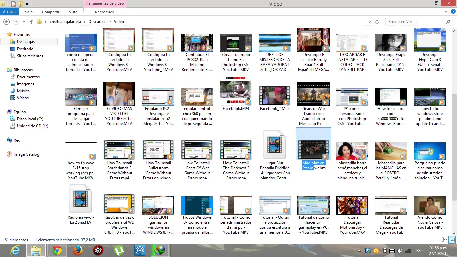Select How To Install Bulletstorm video
Viewport: 457px width, 257px height.
click(x=158, y=161)
